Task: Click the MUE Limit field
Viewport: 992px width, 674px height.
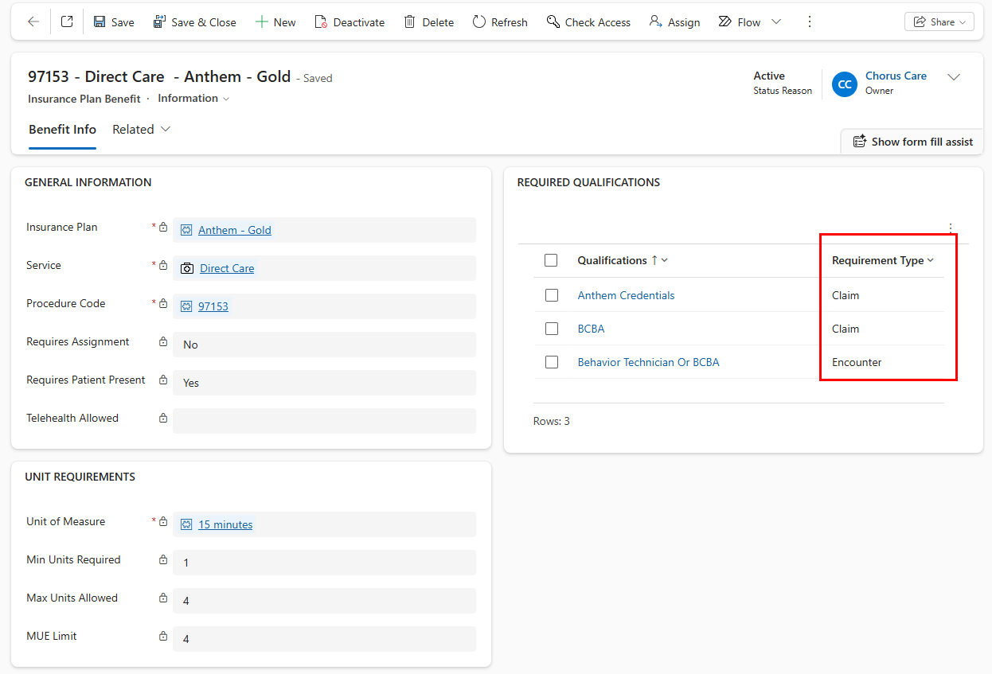Action: [x=324, y=639]
